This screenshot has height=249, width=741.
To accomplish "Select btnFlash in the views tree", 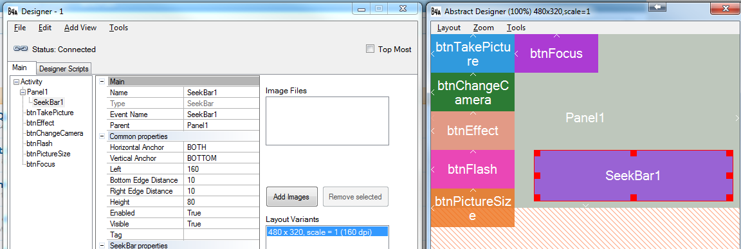I will pyautogui.click(x=39, y=143).
